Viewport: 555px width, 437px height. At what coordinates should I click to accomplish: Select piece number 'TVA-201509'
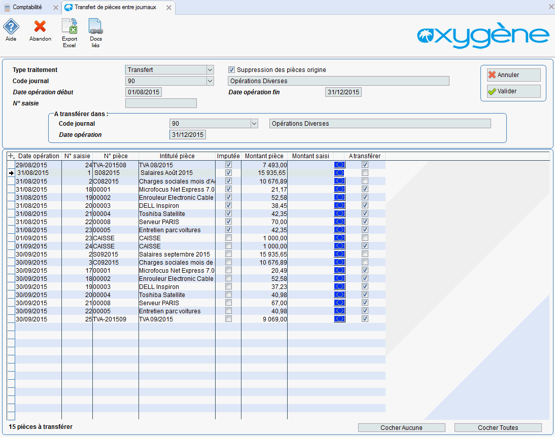[116, 319]
